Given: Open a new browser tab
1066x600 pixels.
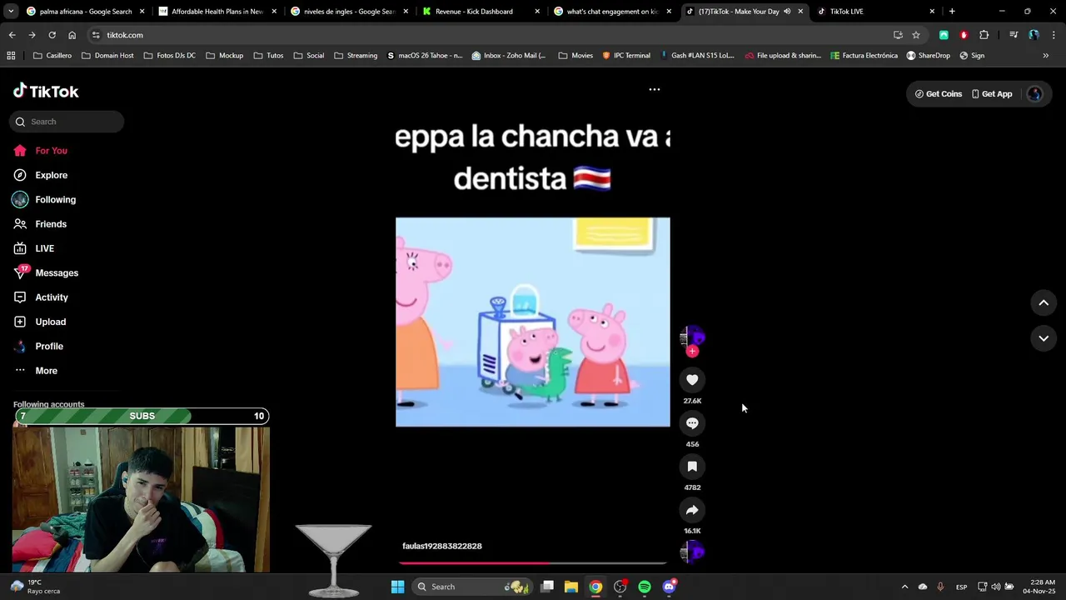Looking at the screenshot, I should (952, 12).
